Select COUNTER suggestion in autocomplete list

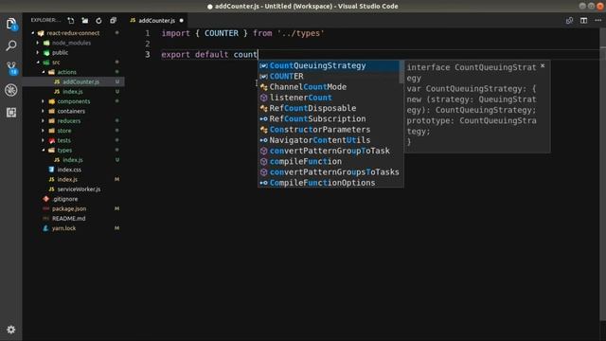(329, 77)
